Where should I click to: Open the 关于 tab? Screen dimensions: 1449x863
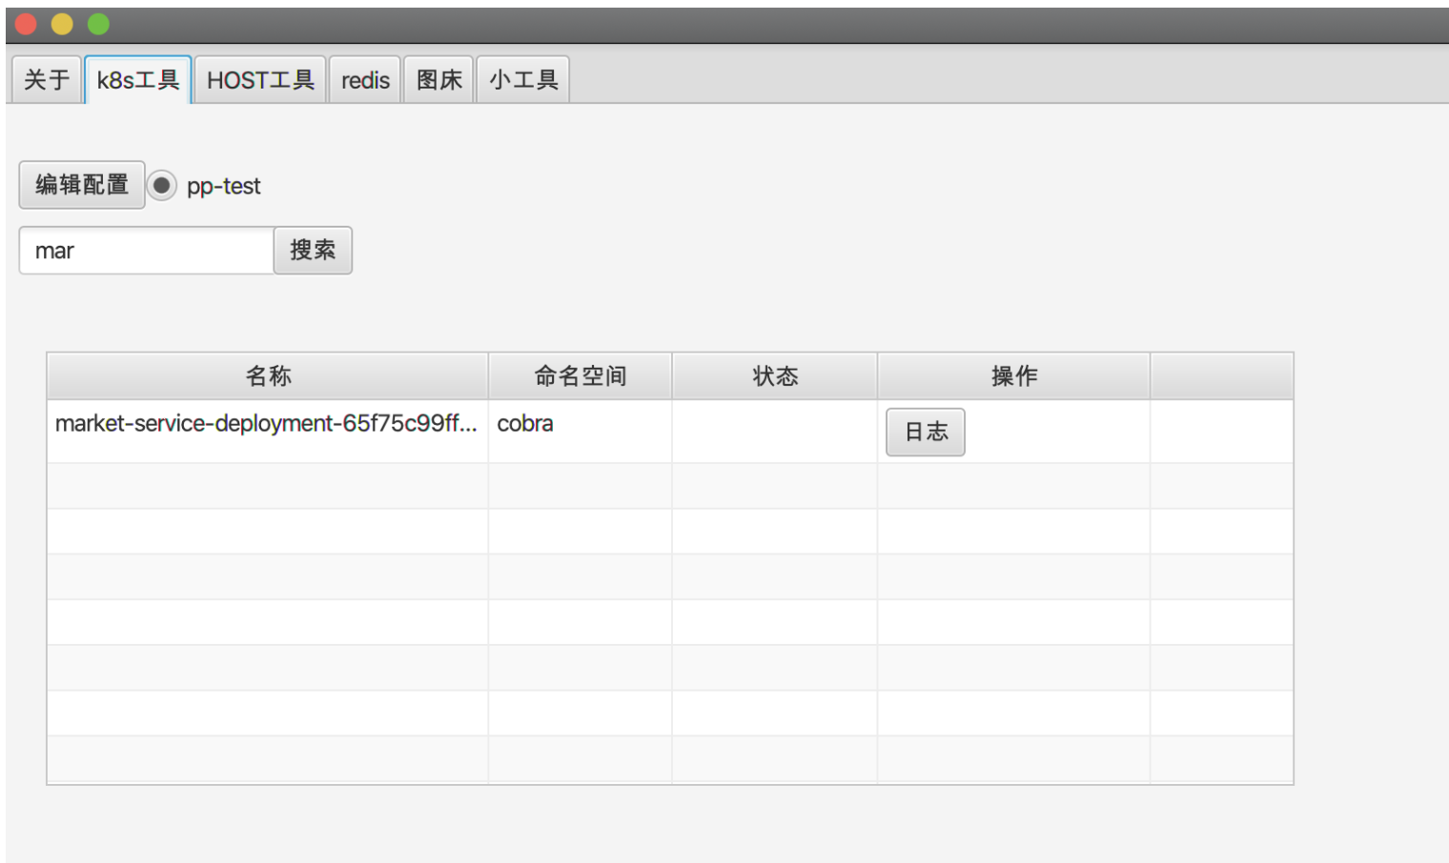[47, 79]
